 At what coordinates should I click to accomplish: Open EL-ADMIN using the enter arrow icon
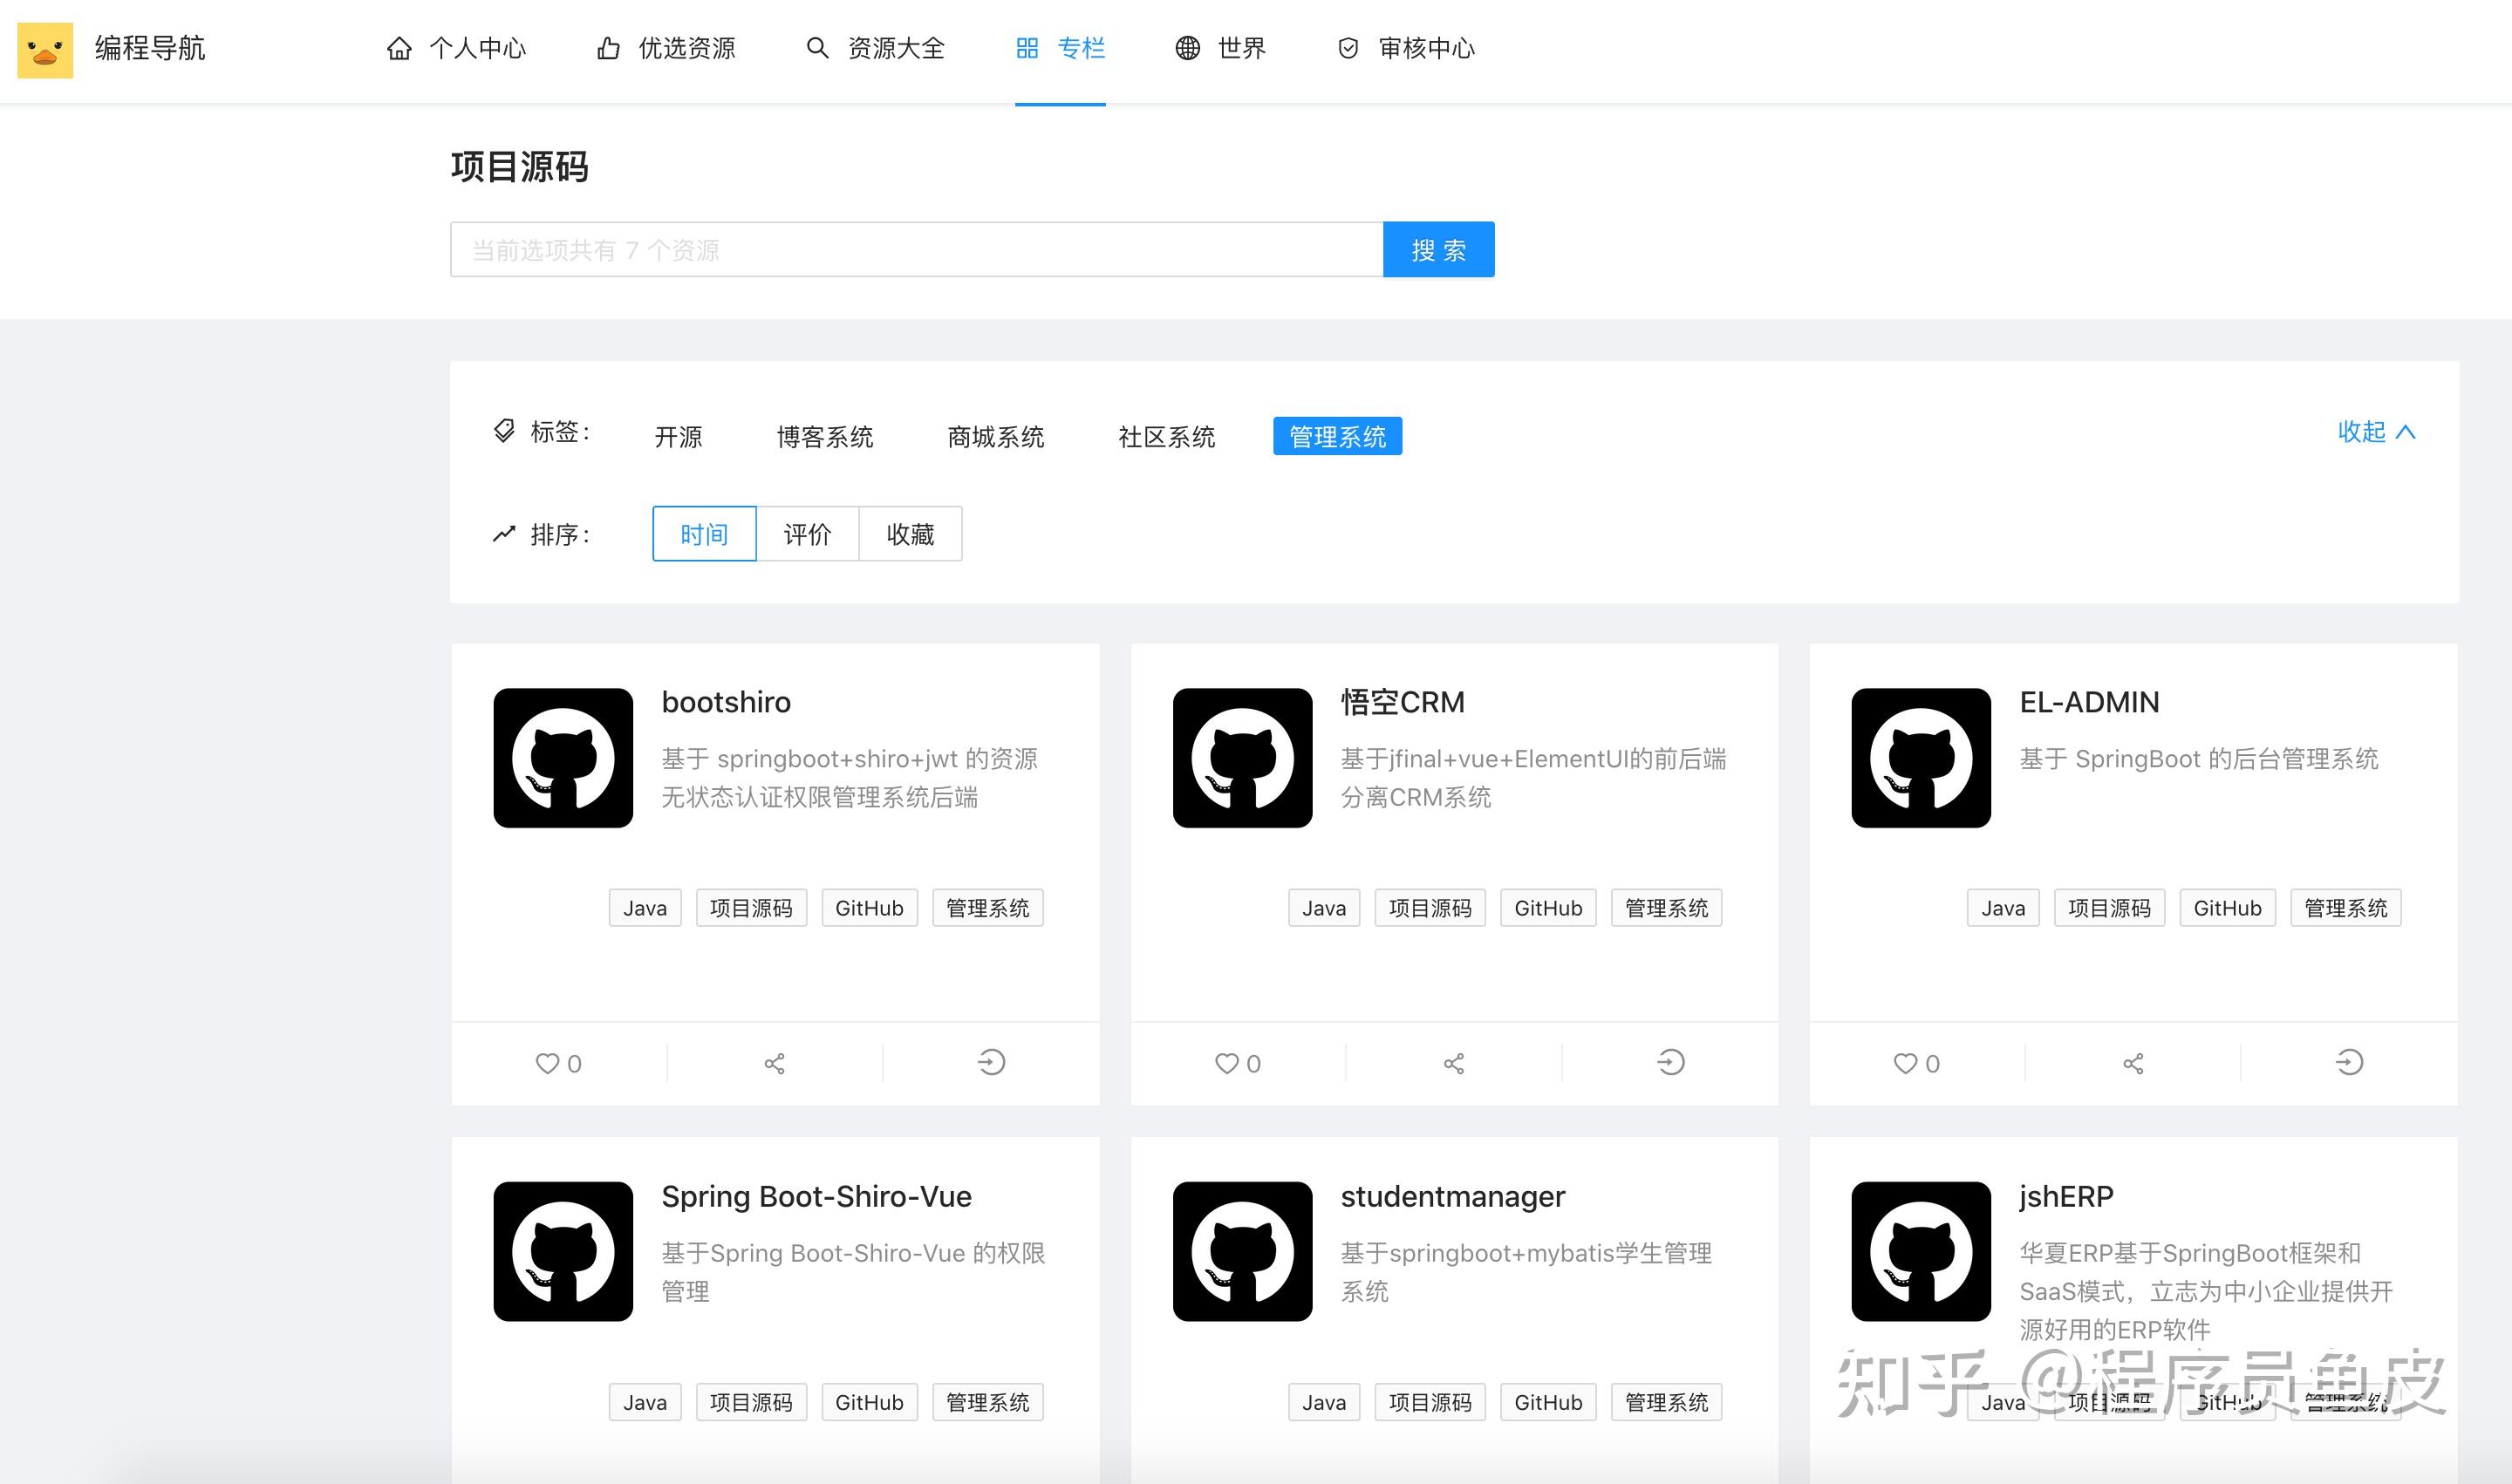pyautogui.click(x=2349, y=1062)
